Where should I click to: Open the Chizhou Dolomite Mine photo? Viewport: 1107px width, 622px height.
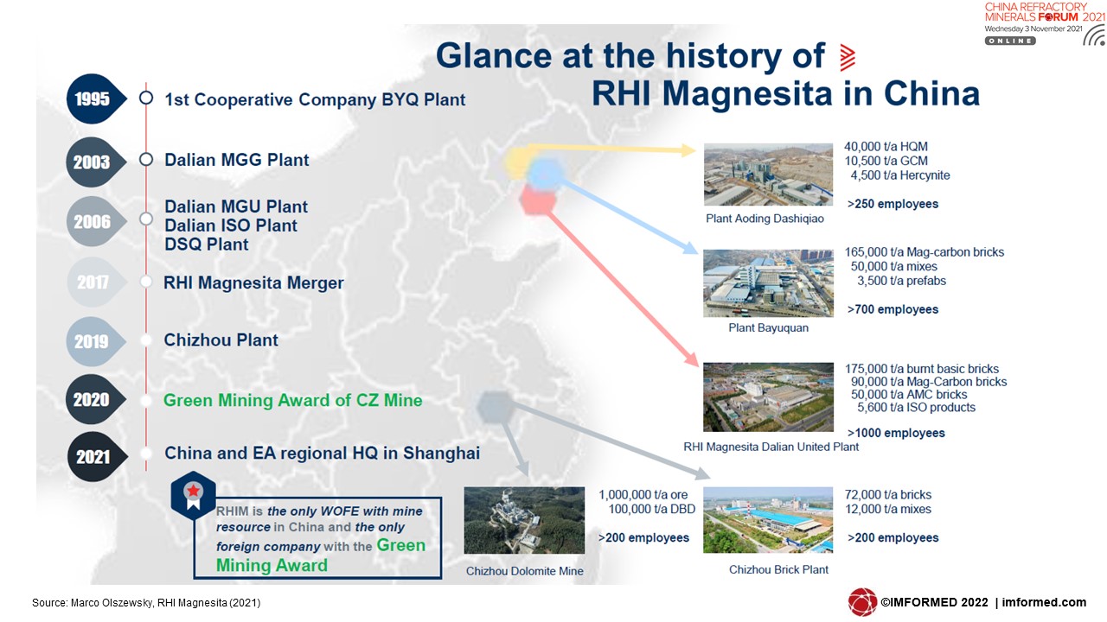tap(524, 520)
